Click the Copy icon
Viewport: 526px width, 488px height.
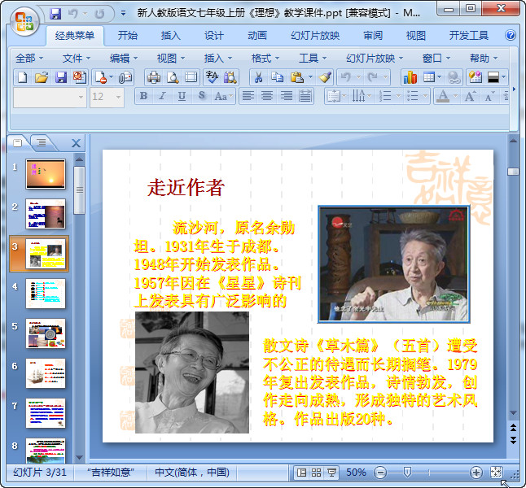(277, 77)
